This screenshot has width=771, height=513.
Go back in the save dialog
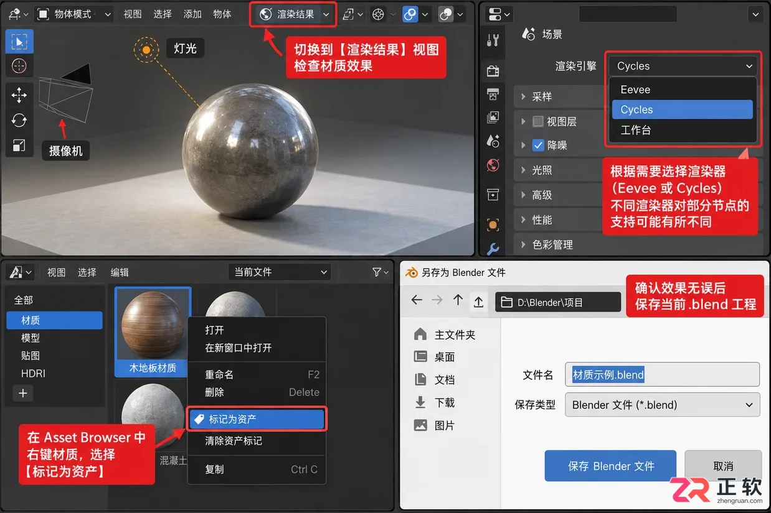tap(417, 300)
